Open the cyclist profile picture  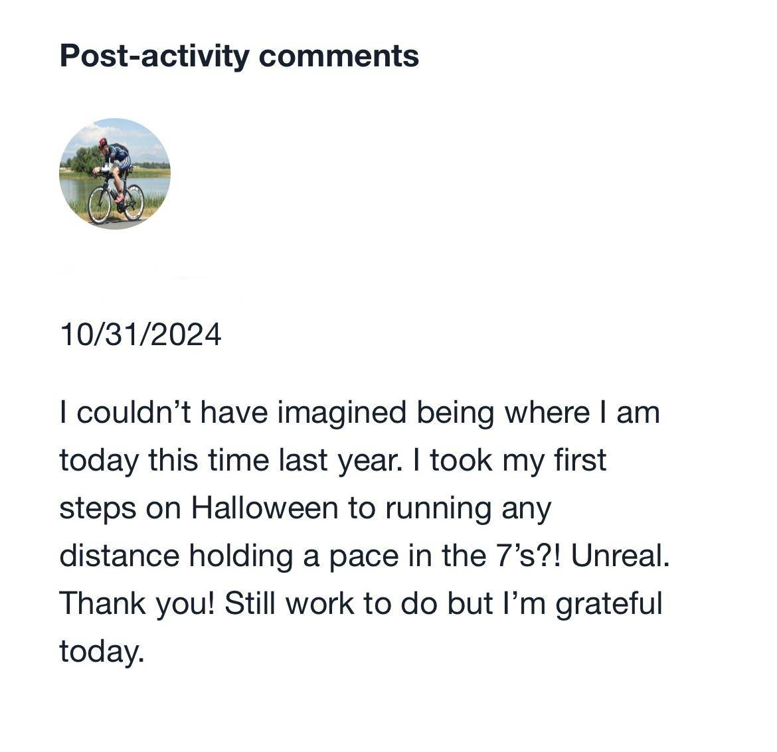coord(115,174)
